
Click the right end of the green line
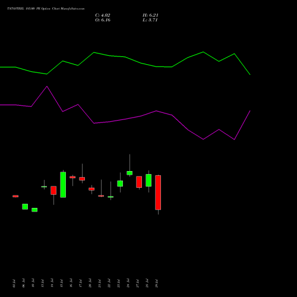point(250,75)
